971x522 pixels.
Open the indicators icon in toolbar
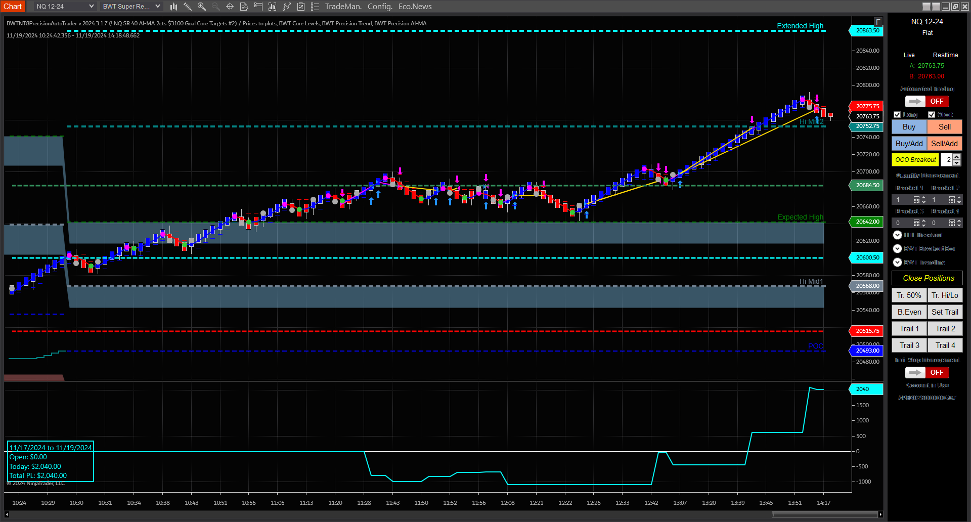(x=287, y=7)
